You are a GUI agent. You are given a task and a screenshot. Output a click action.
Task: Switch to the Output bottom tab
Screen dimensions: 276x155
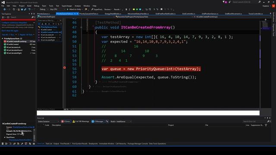56,143
